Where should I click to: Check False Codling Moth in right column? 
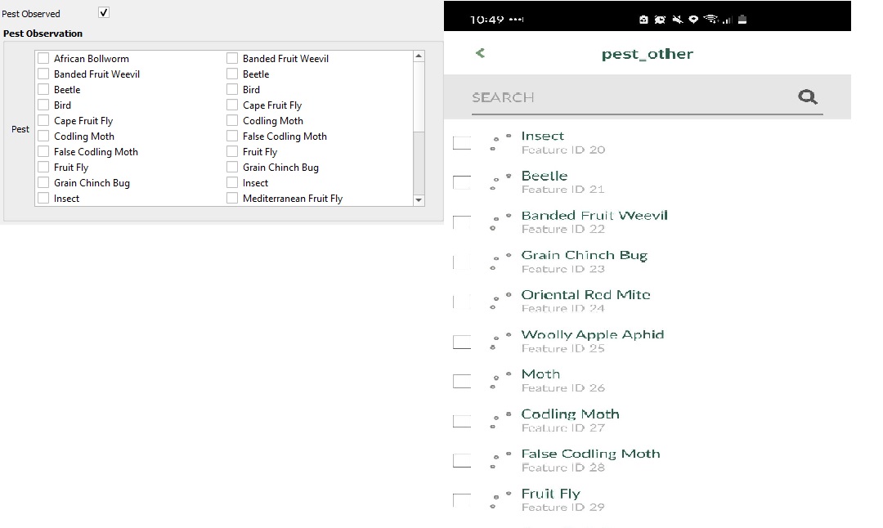tap(232, 136)
